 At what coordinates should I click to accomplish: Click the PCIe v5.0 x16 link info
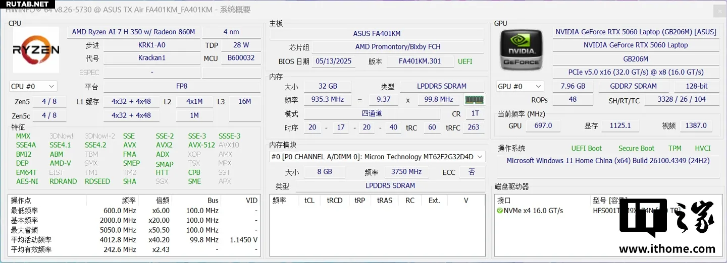pyautogui.click(x=636, y=72)
